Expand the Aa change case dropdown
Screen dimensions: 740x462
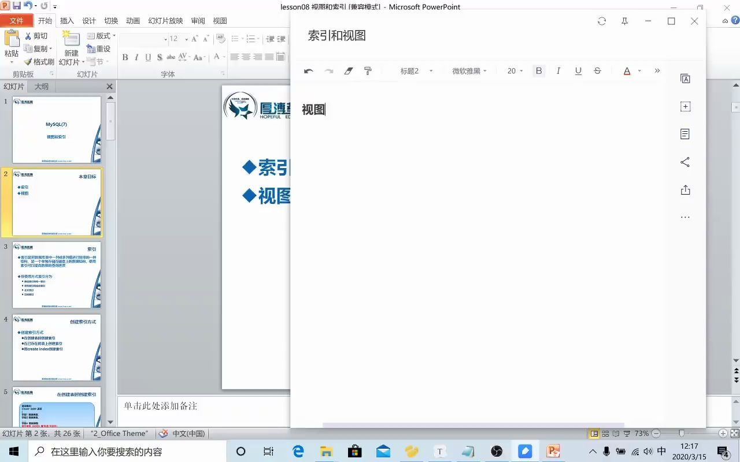click(199, 57)
